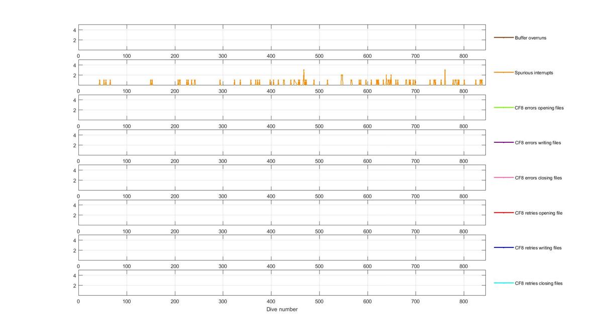Click y-axis tick 4 of the Spurious interrupts plot

point(74,65)
